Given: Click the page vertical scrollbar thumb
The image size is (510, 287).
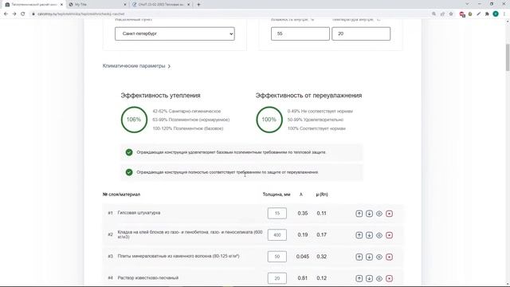Looking at the screenshot, I should [x=508, y=57].
